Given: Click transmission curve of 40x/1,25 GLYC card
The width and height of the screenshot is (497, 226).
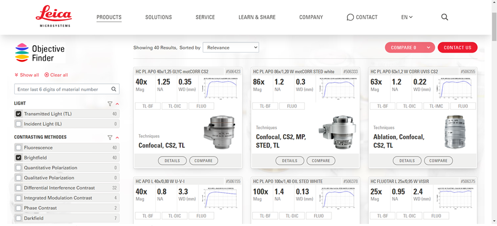Looking at the screenshot, I should [x=221, y=89].
